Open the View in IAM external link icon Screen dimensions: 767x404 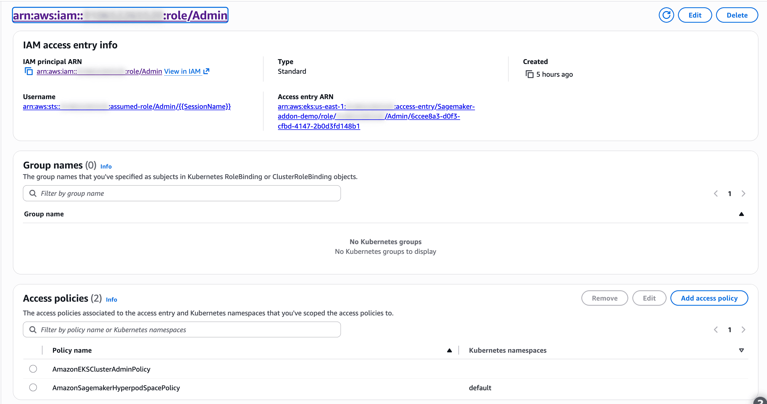[x=206, y=71]
